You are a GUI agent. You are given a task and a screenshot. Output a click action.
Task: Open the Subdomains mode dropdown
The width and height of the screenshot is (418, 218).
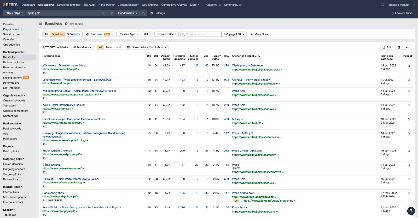pyautogui.click(x=127, y=13)
